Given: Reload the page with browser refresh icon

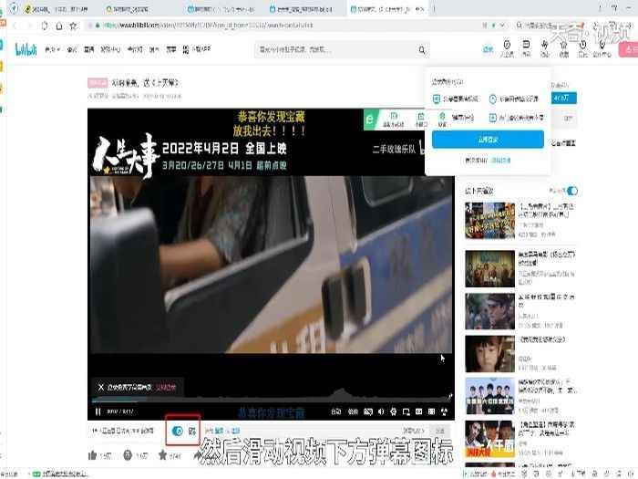Looking at the screenshot, I should pos(45,26).
